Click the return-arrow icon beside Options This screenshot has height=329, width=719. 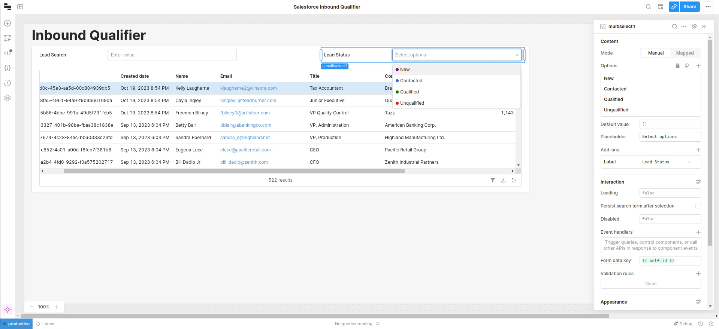coord(687,66)
